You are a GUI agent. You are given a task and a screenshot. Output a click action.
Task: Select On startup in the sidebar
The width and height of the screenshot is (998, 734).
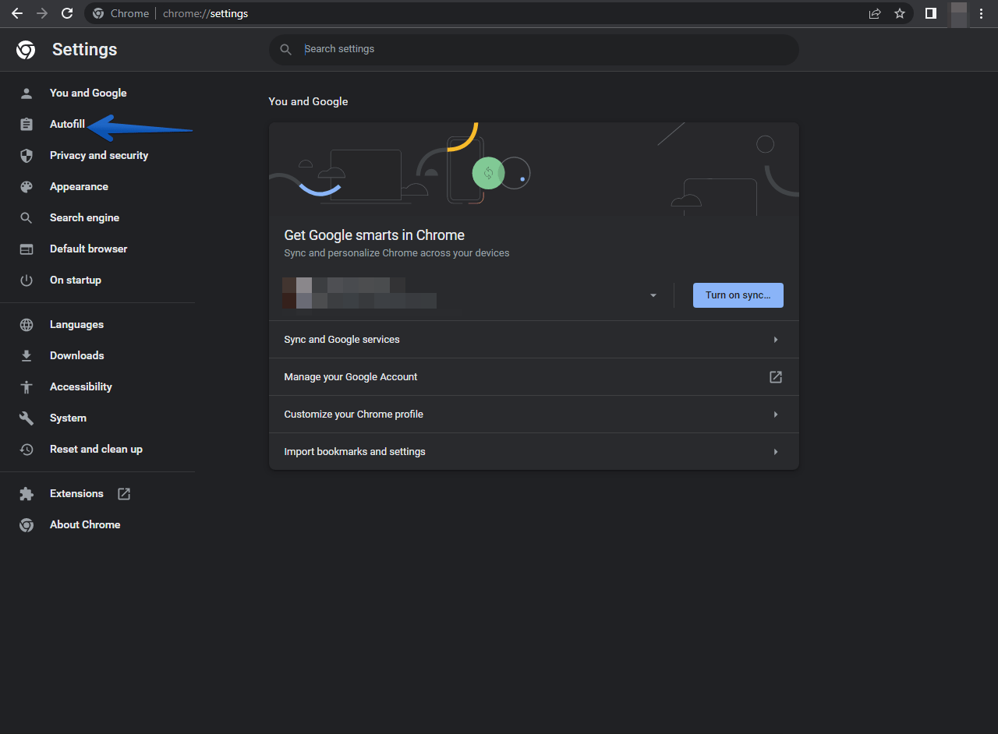[76, 281]
